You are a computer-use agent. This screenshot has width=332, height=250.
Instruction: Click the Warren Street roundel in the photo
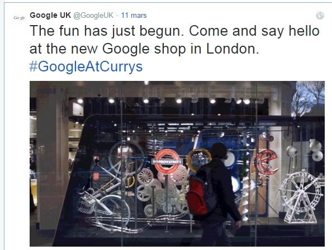point(167,162)
